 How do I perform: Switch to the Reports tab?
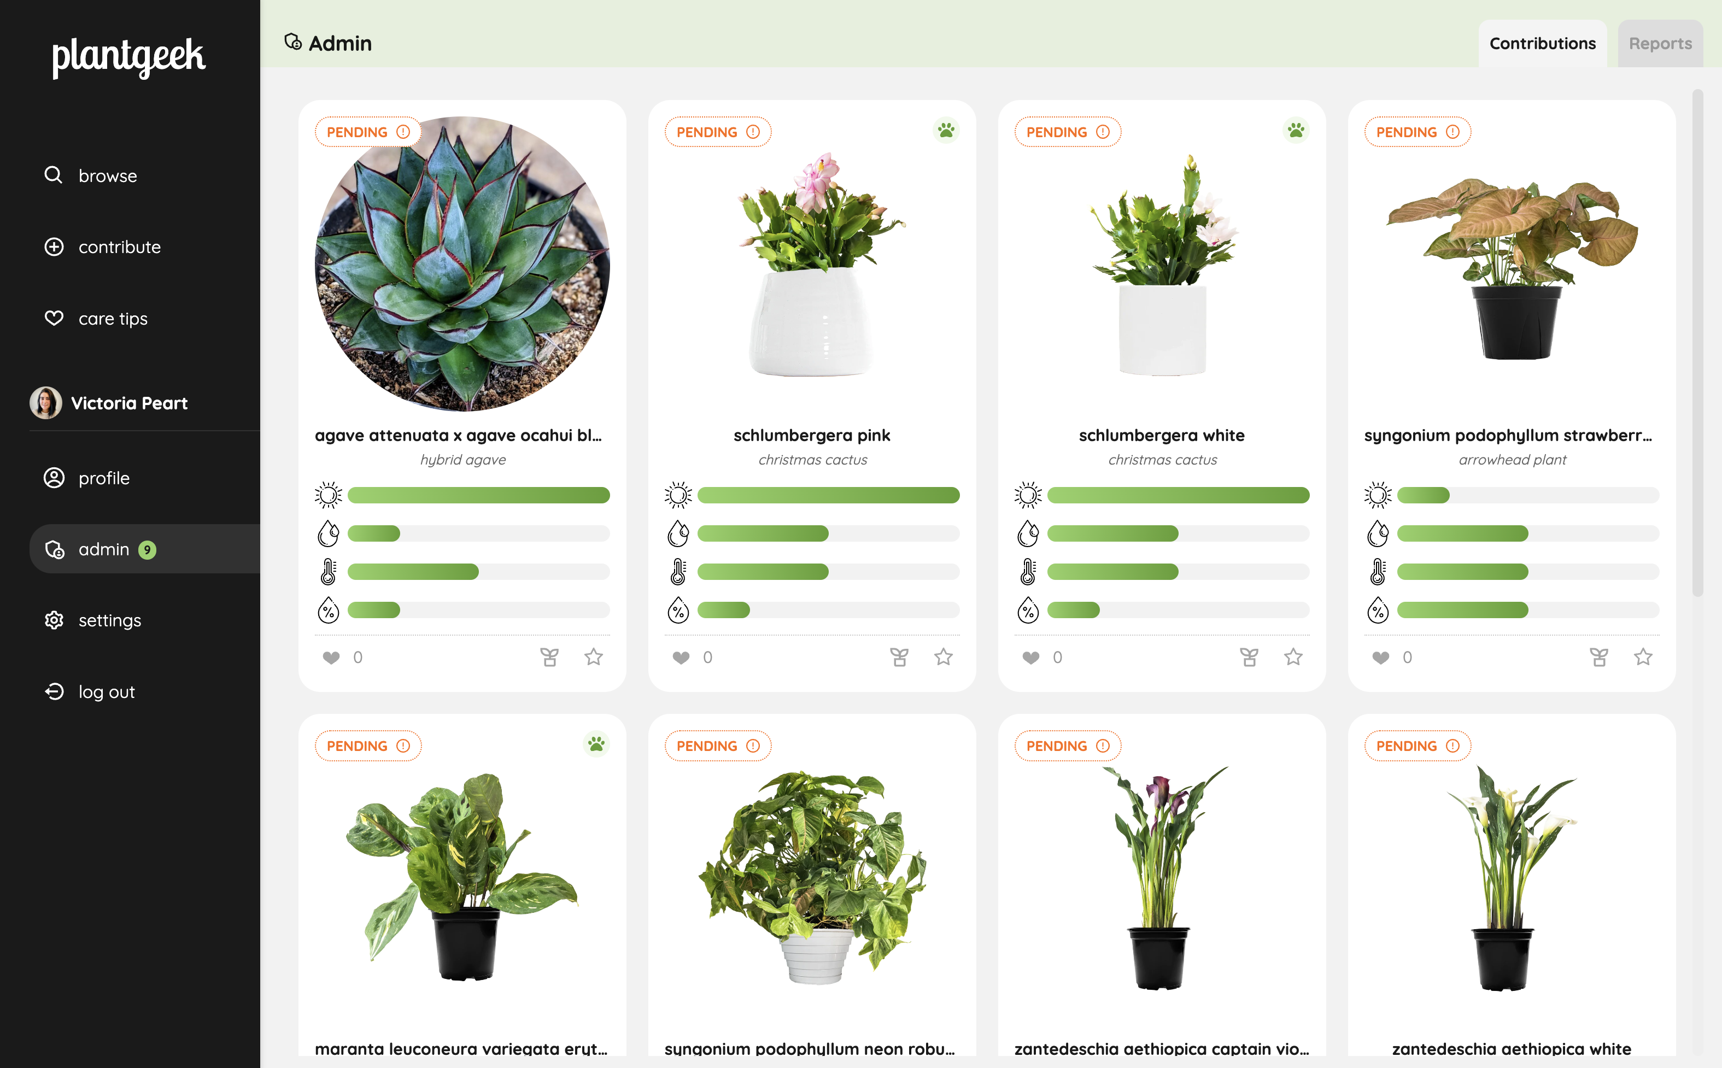[x=1660, y=44]
